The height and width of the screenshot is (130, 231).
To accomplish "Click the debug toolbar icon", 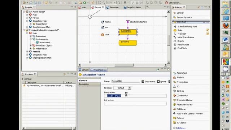I will pyautogui.click(x=80, y=3).
